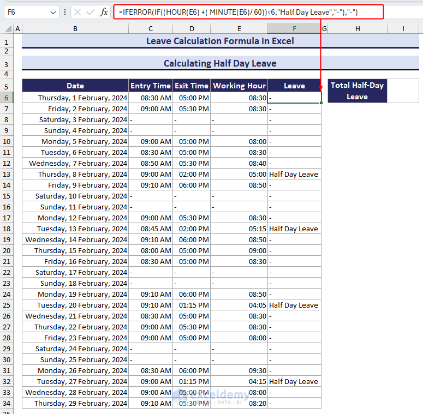The image size is (423, 414).
Task: Click entry time '08:00 AM' on 15 February
Action: click(151, 251)
